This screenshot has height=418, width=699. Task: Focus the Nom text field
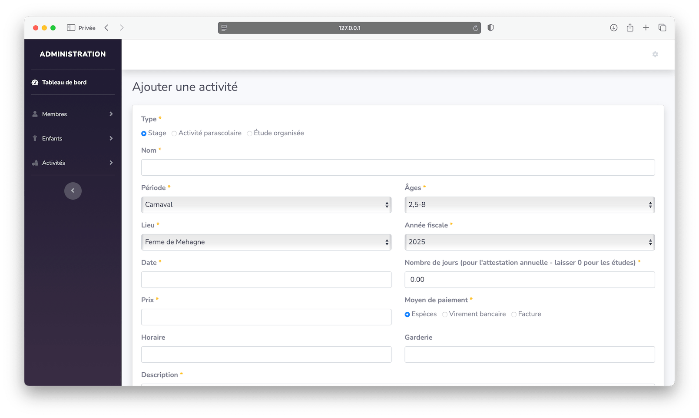[x=398, y=167]
